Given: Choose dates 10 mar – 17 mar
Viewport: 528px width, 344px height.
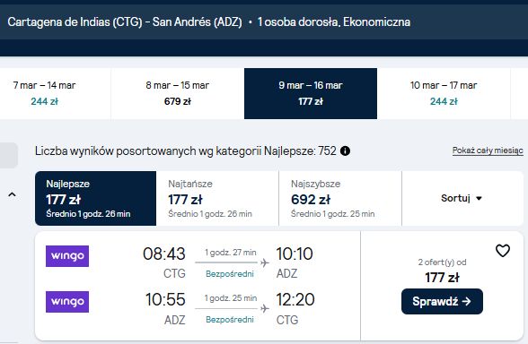Looking at the screenshot, I should click(x=444, y=93).
